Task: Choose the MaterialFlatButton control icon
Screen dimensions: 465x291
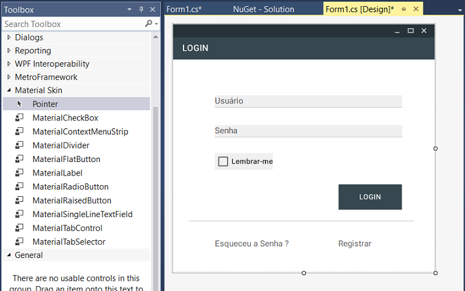Action: [20, 159]
